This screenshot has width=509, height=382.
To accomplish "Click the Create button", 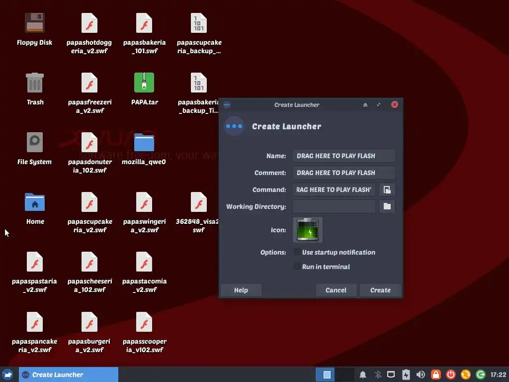I will pyautogui.click(x=380, y=290).
